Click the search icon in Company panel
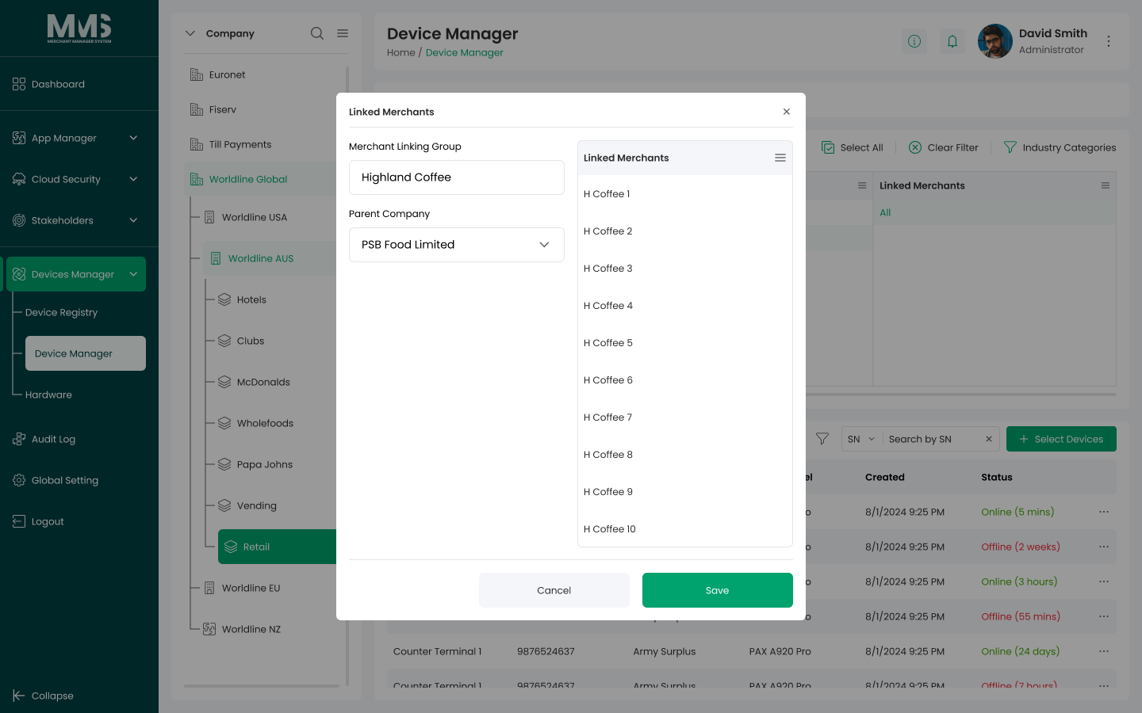This screenshot has height=713, width=1142. [317, 33]
